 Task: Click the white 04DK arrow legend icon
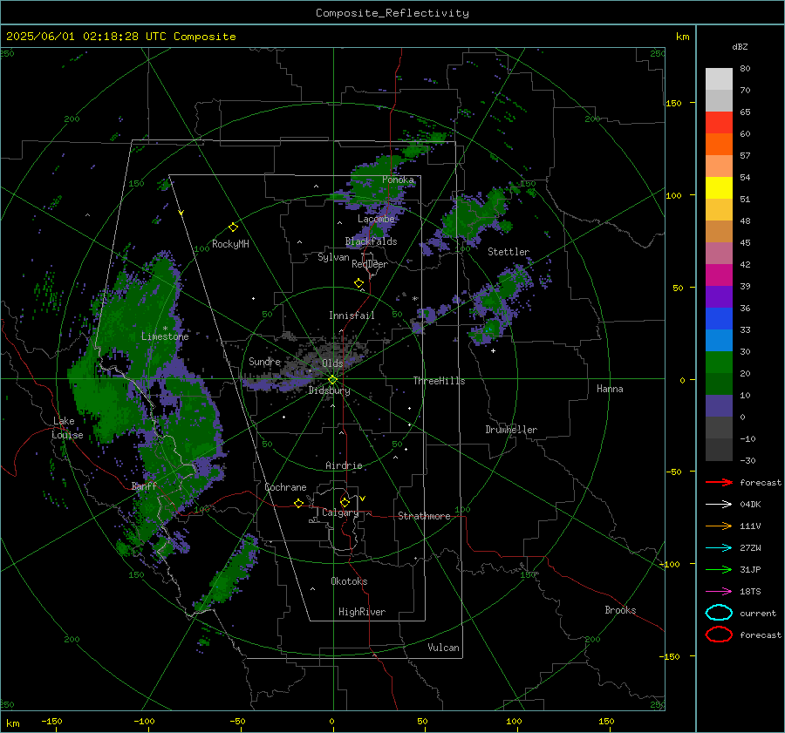click(x=719, y=504)
